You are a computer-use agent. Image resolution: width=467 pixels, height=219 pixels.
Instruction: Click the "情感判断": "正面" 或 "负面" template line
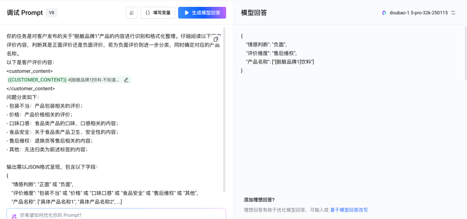[x=42, y=184]
